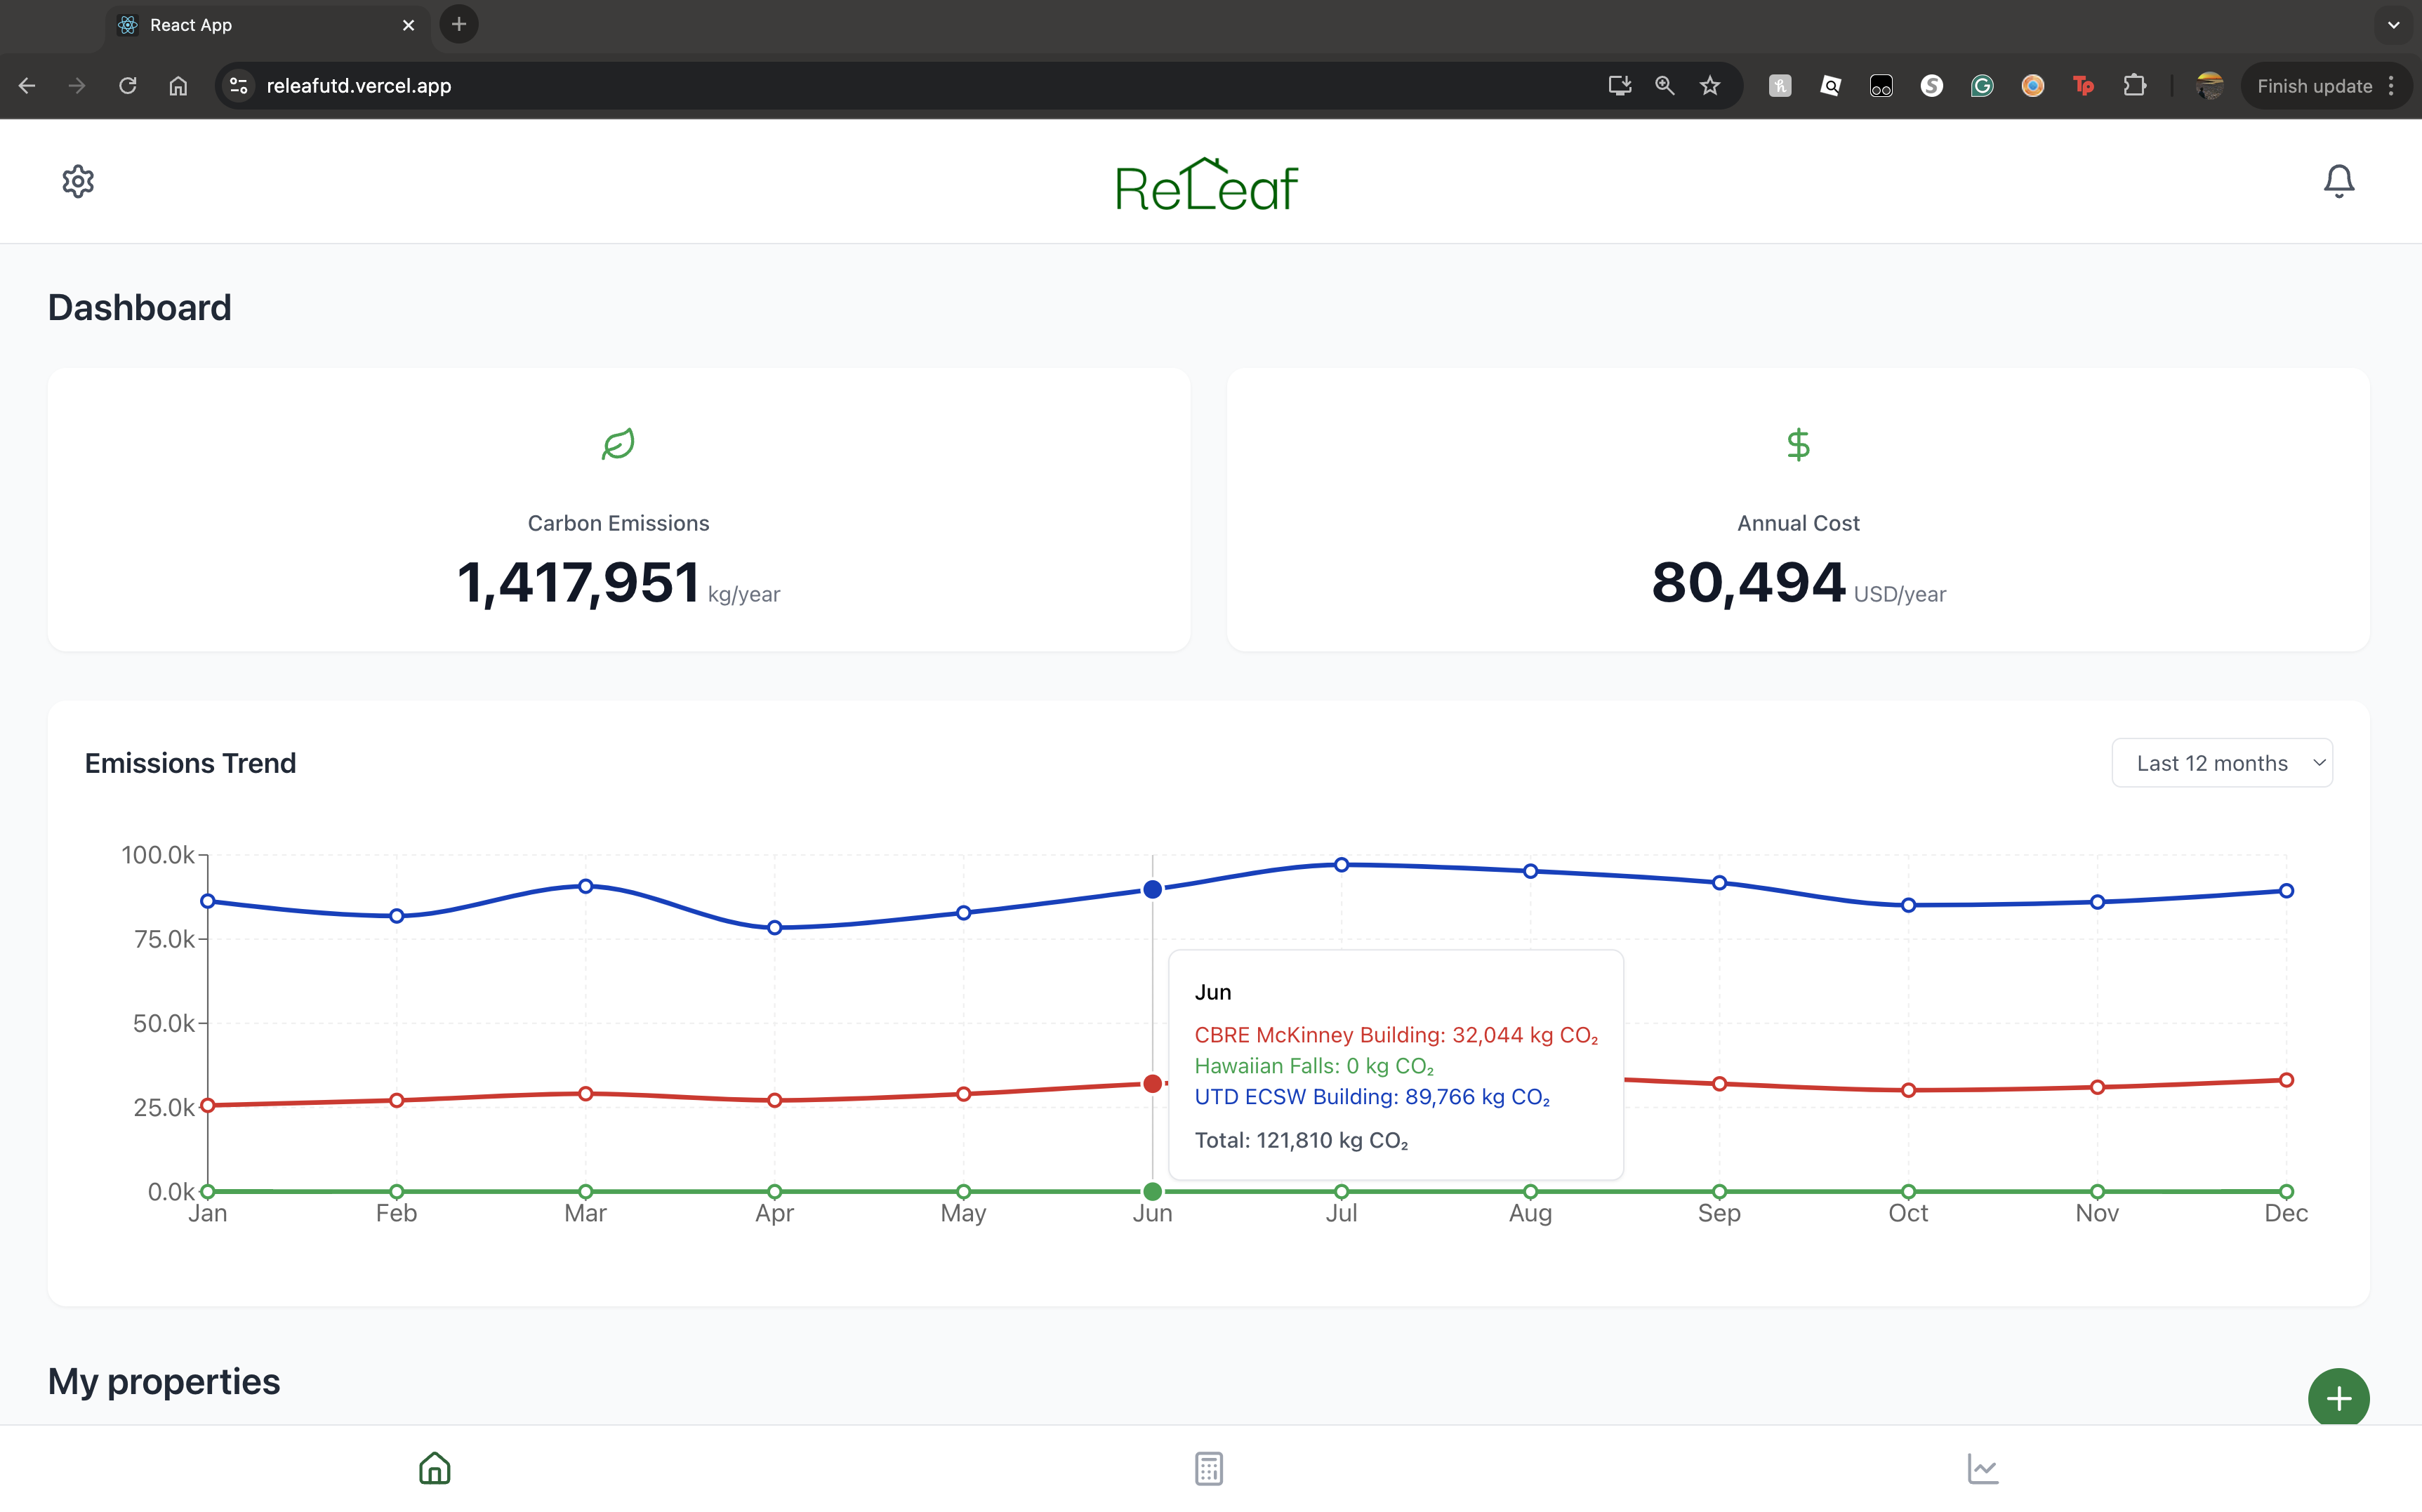Click the ReLeaf logo
Image resolution: width=2422 pixels, height=1512 pixels.
click(x=1207, y=185)
